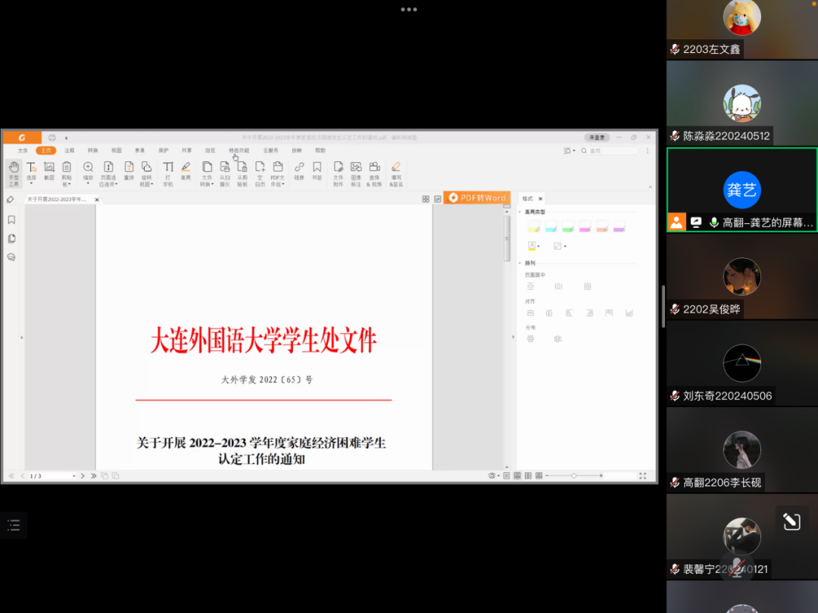Open the 注释 (Comment) ribbon tab
The height and width of the screenshot is (613, 818).
(x=70, y=151)
